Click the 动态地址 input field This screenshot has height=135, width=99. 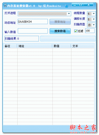coord(33,22)
